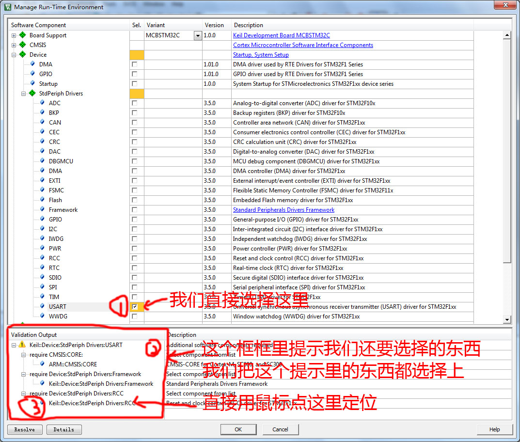Open Standard Peripherals Drivers Framework link
Viewport: 520px width, 442px height.
[x=284, y=209]
